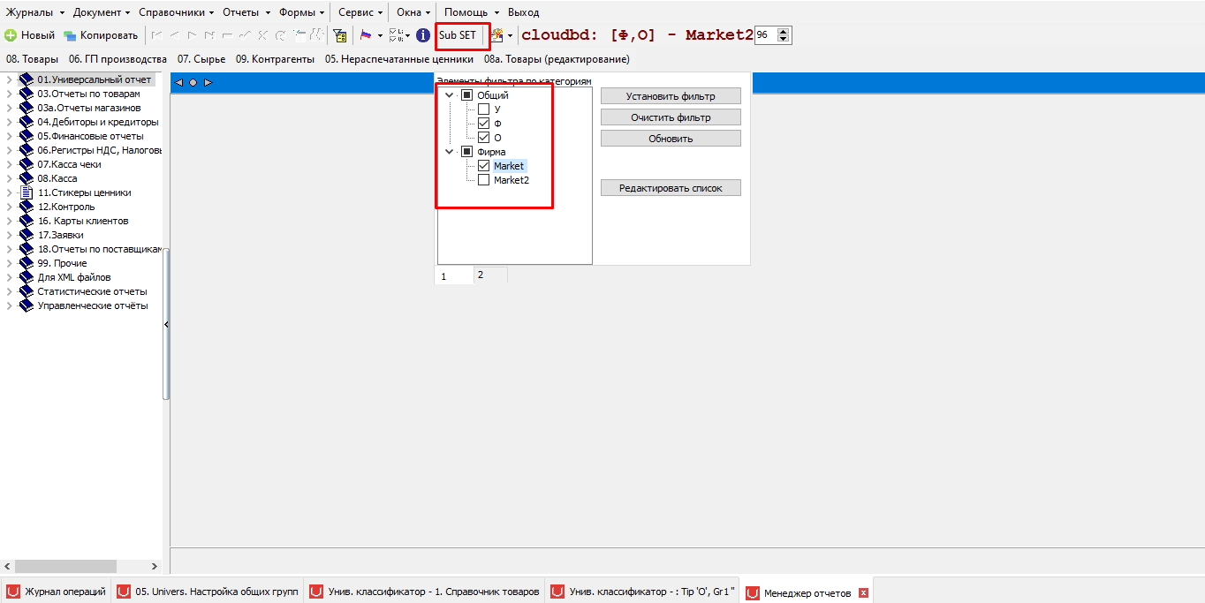
Task: Collapse the Фирма tree node
Action: [450, 152]
